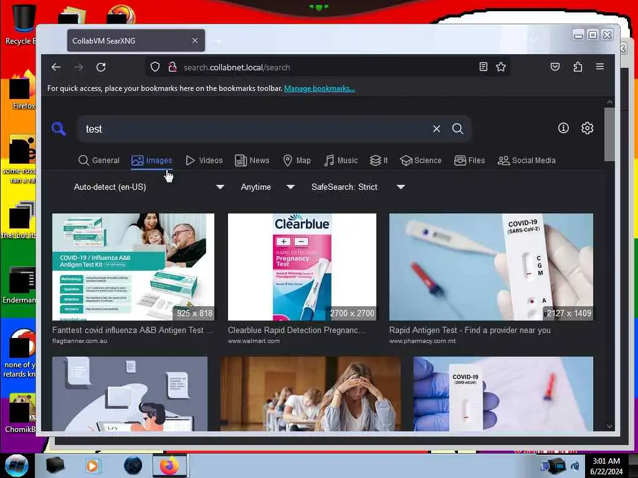
Task: Open the It category tab
Action: (379, 161)
